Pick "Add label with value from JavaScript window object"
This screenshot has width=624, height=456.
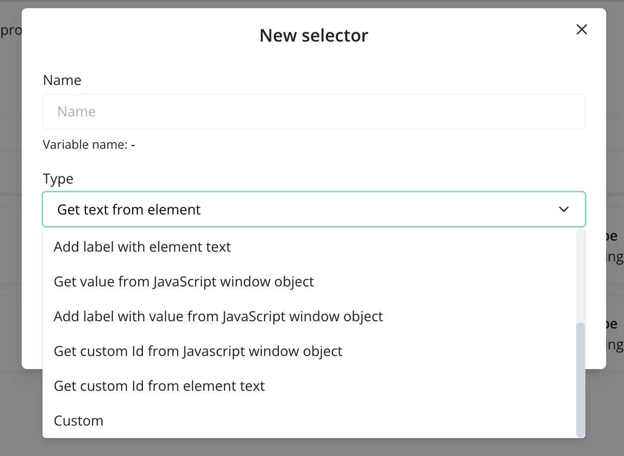click(218, 316)
